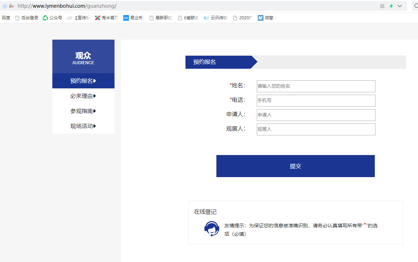Expand the address bar dropdown arrow

click(400, 6)
